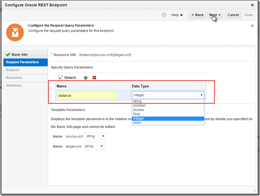Viewport: 260px width, 196px height.
Task: Click the Detach table icon
Action: click(x=61, y=78)
